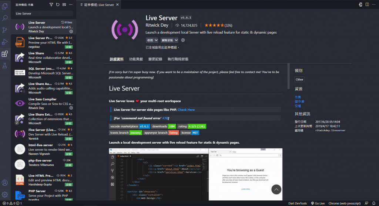
Task: Open errors and warnings status indicator
Action: point(12,203)
